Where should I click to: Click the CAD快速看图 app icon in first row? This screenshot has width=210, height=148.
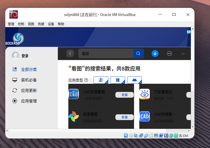point(74,94)
